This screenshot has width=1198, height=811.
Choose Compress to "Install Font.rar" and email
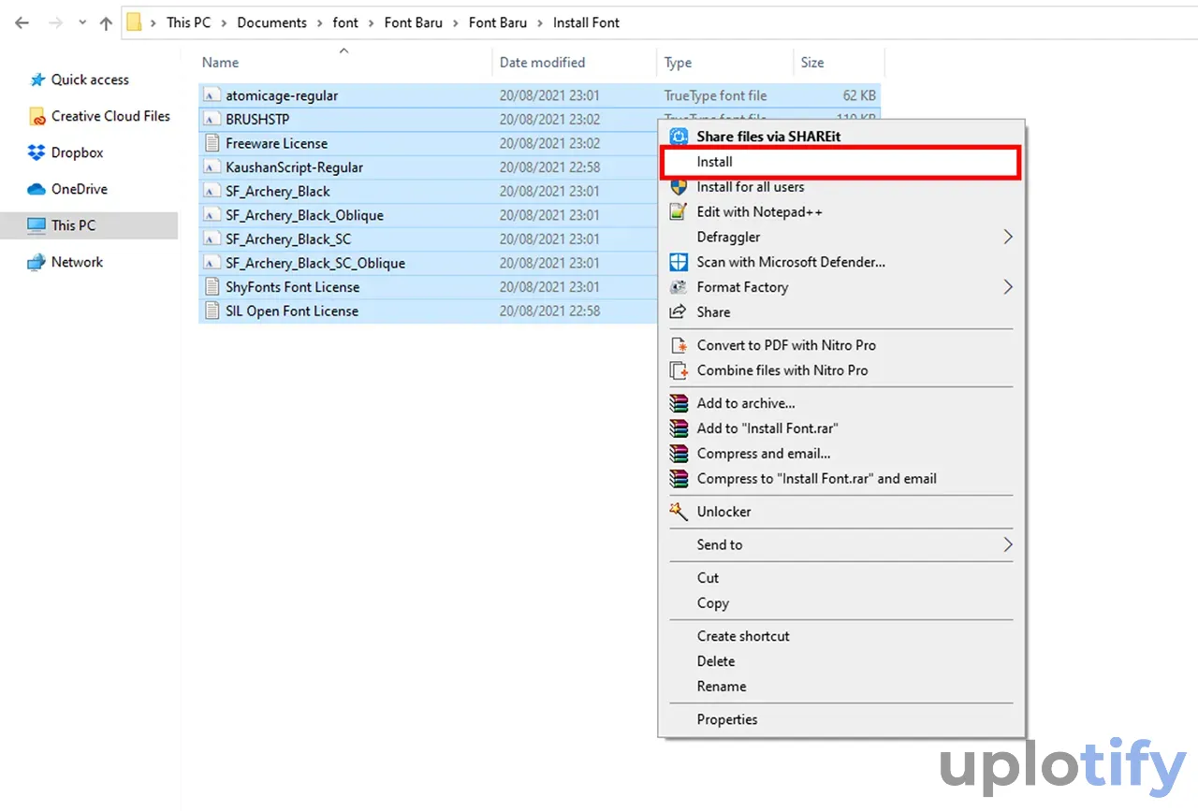coord(817,479)
